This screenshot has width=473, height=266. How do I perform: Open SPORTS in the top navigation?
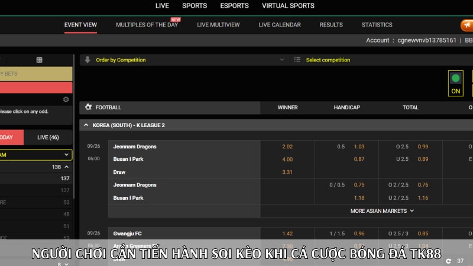[195, 6]
